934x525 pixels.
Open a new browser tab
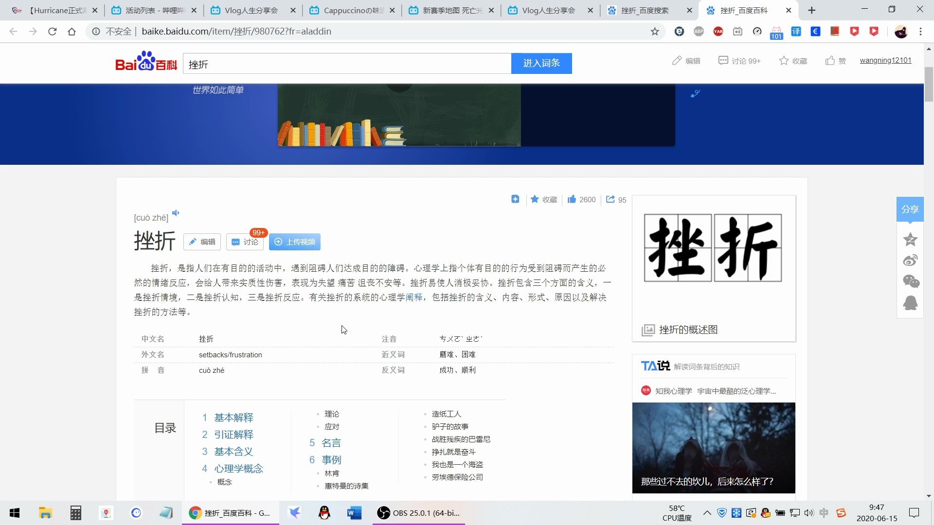811,10
